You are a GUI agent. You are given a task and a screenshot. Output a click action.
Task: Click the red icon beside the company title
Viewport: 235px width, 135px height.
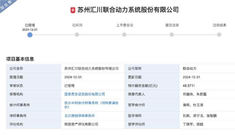tap(73, 10)
